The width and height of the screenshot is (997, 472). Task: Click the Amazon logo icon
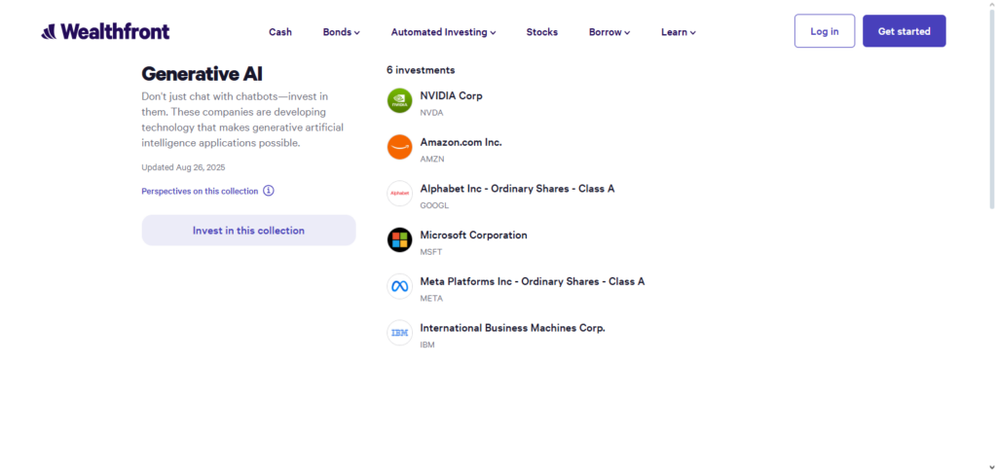400,147
